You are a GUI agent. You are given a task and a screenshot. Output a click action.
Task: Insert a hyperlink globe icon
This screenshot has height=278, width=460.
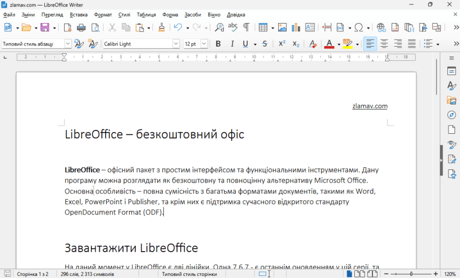(381, 27)
